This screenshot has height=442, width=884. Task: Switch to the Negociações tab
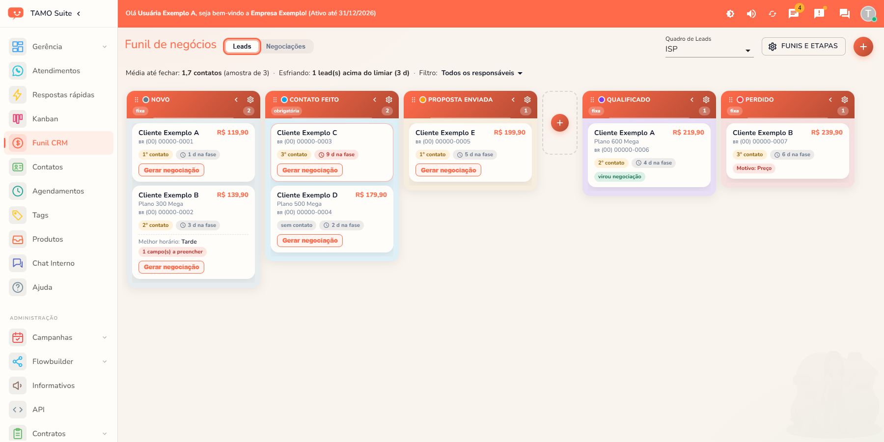(286, 46)
